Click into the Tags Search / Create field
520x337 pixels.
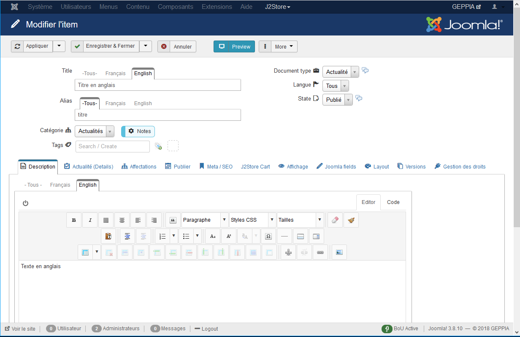coord(113,146)
